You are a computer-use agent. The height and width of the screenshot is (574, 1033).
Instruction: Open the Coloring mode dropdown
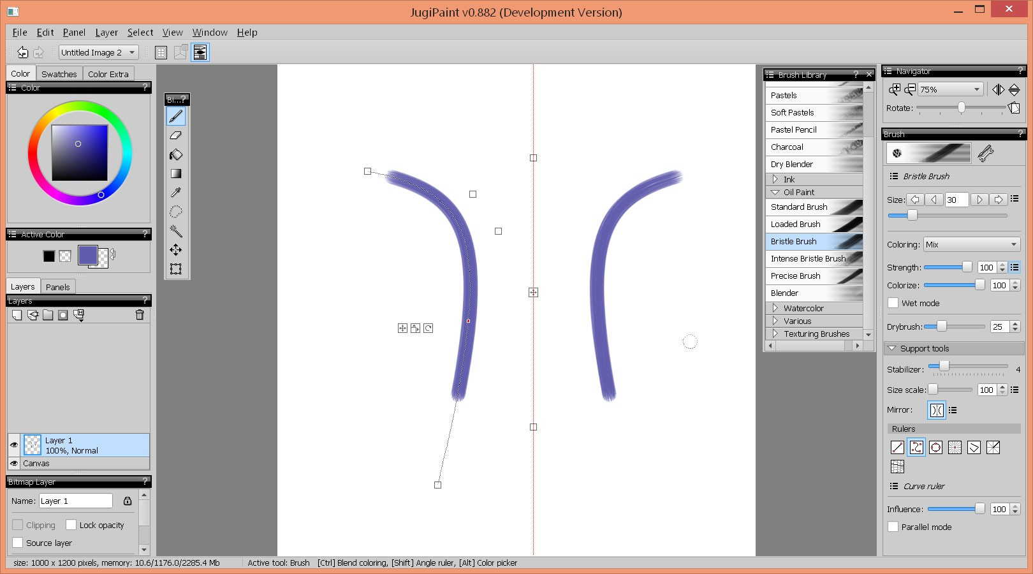coord(971,244)
